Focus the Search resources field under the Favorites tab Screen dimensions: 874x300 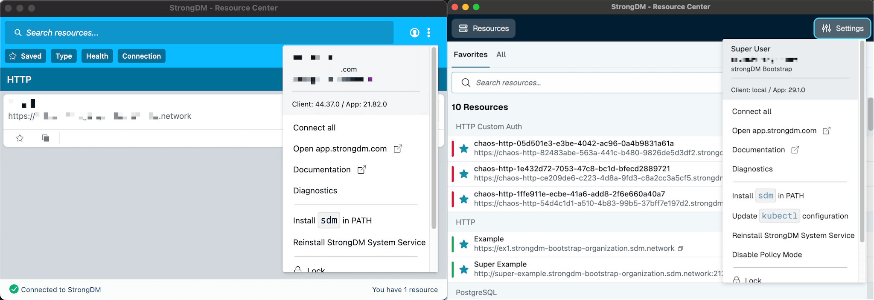[587, 83]
